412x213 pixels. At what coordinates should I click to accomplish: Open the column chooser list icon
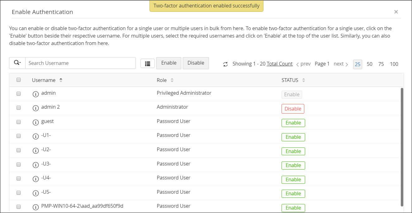click(148, 63)
